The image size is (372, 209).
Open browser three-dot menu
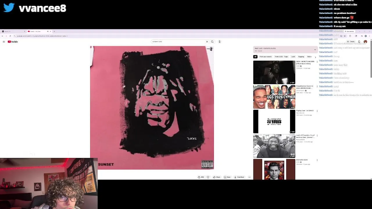(369, 36)
